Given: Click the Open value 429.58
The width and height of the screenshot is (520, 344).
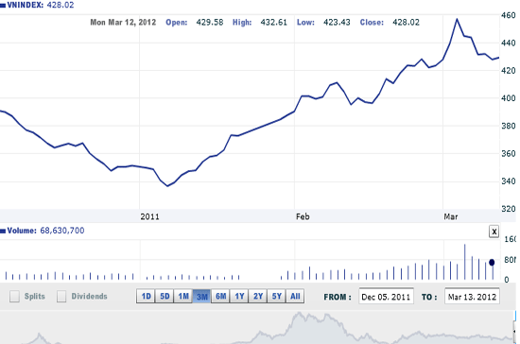Looking at the screenshot, I should pyautogui.click(x=210, y=22).
